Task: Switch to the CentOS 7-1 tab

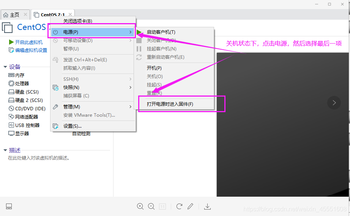Action: (x=53, y=15)
